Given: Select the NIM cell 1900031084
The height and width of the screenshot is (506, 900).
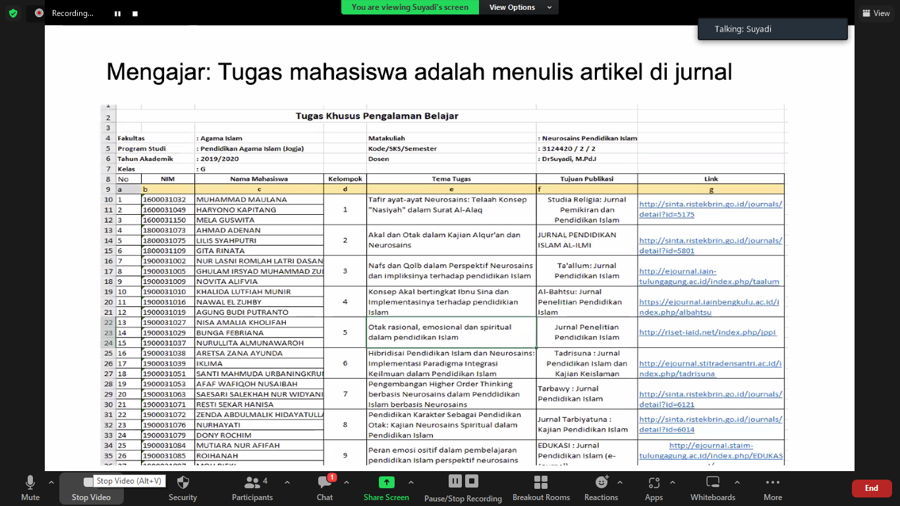Looking at the screenshot, I should [168, 445].
